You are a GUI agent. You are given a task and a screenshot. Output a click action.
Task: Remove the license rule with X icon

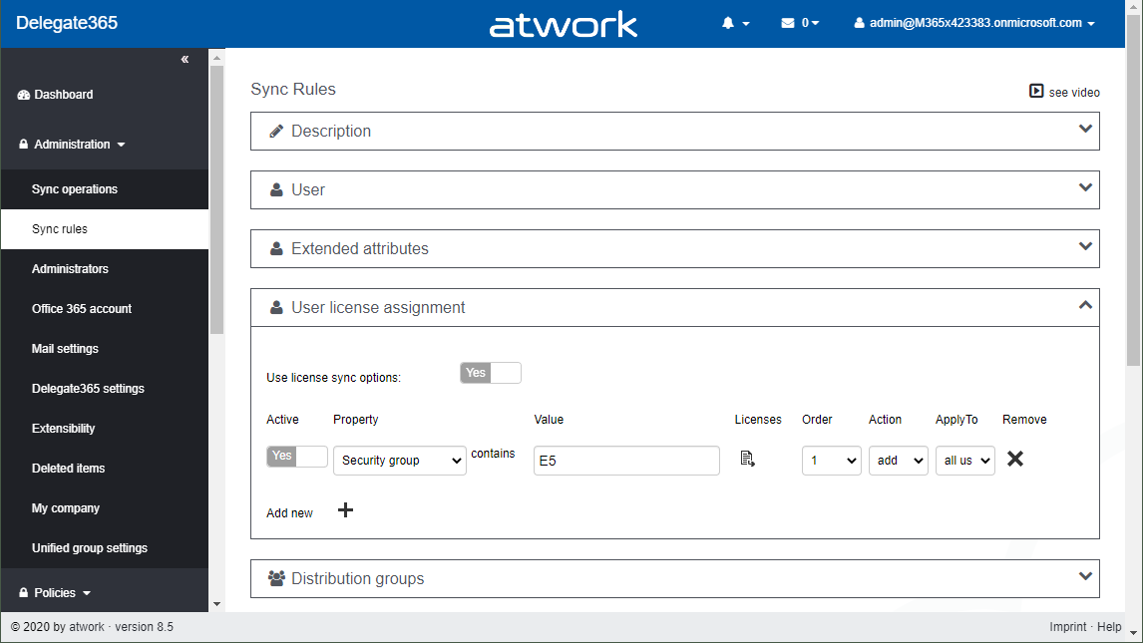pyautogui.click(x=1015, y=459)
